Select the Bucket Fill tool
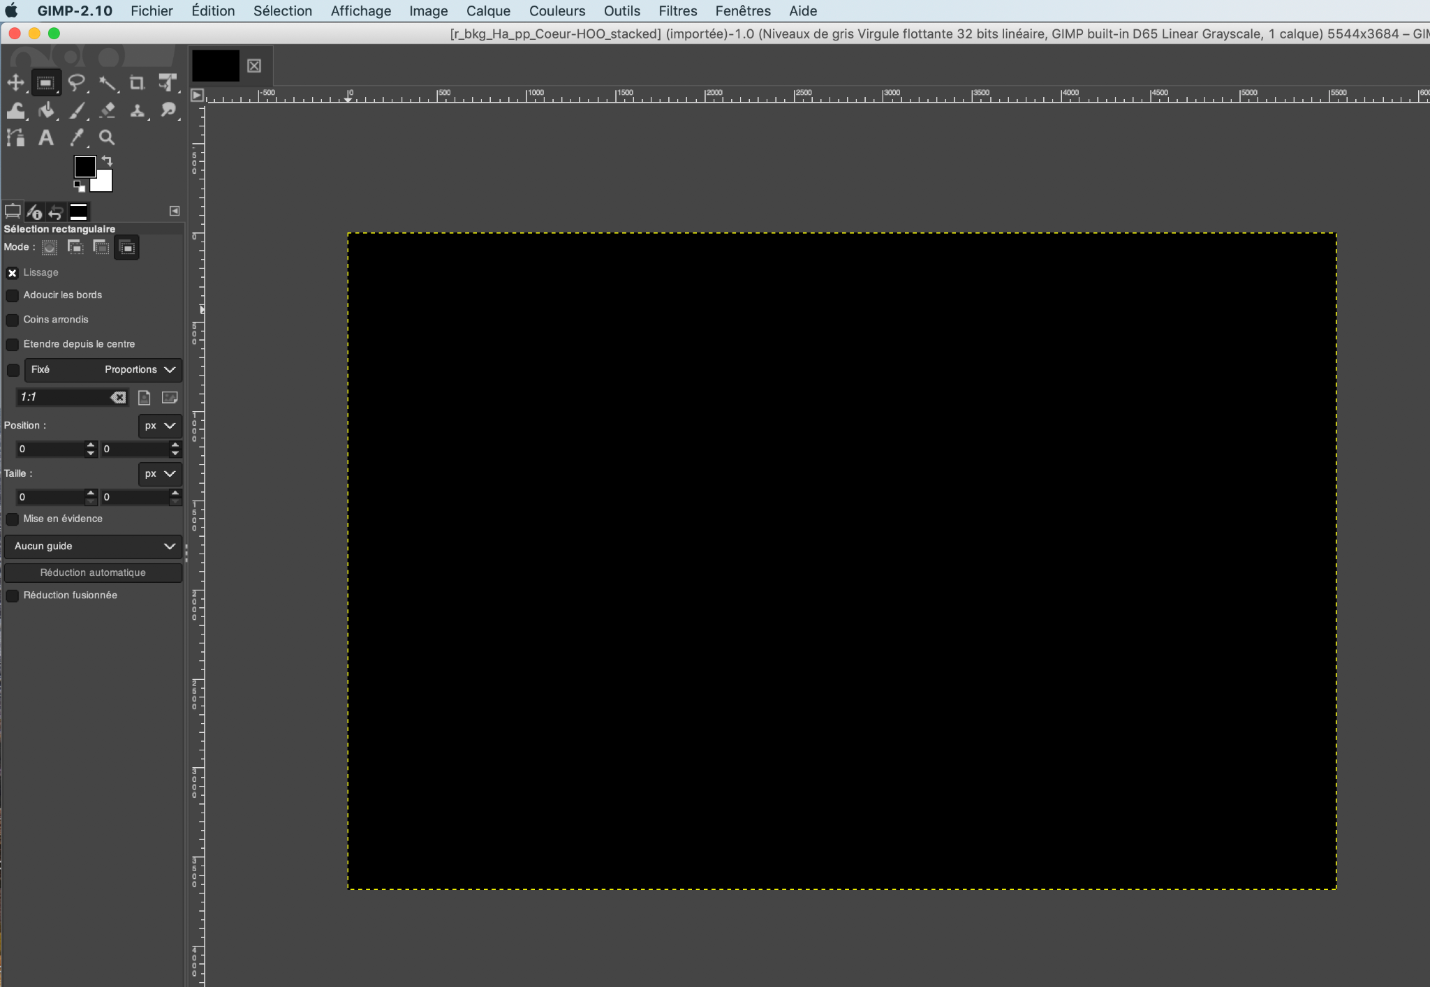The height and width of the screenshot is (987, 1430). (x=45, y=110)
